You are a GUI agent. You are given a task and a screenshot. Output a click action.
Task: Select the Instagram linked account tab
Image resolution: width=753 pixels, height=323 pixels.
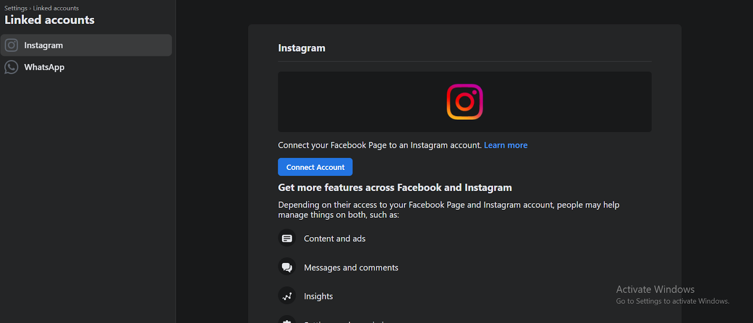tap(86, 45)
